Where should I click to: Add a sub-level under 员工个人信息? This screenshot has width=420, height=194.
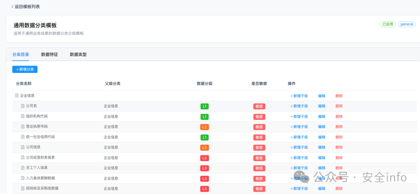299,168
